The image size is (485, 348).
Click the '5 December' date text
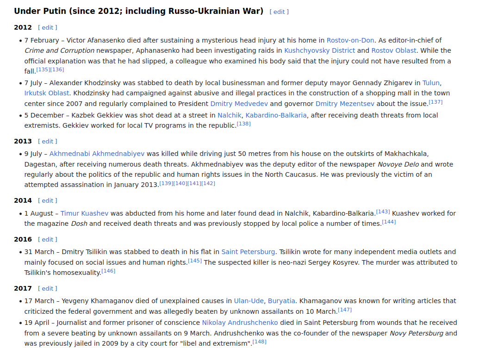[x=44, y=115]
